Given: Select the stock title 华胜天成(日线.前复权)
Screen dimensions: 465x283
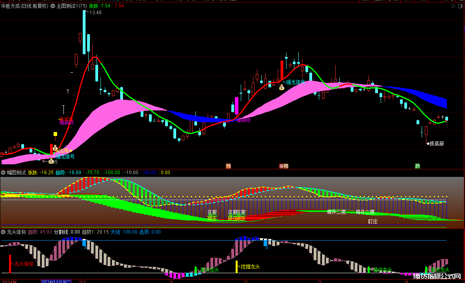Looking at the screenshot, I should pos(24,6).
